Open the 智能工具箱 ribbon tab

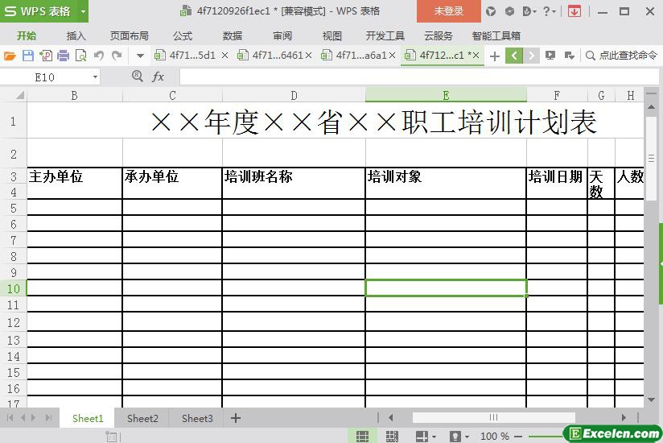[496, 36]
